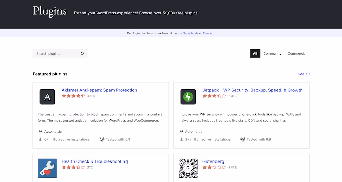
Task: Click 'Browse over 59,000 free plugins' tagline
Action: point(169,13)
